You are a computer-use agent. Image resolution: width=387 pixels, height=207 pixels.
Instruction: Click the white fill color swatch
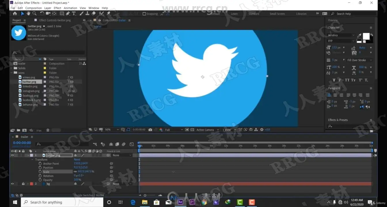(x=366, y=36)
